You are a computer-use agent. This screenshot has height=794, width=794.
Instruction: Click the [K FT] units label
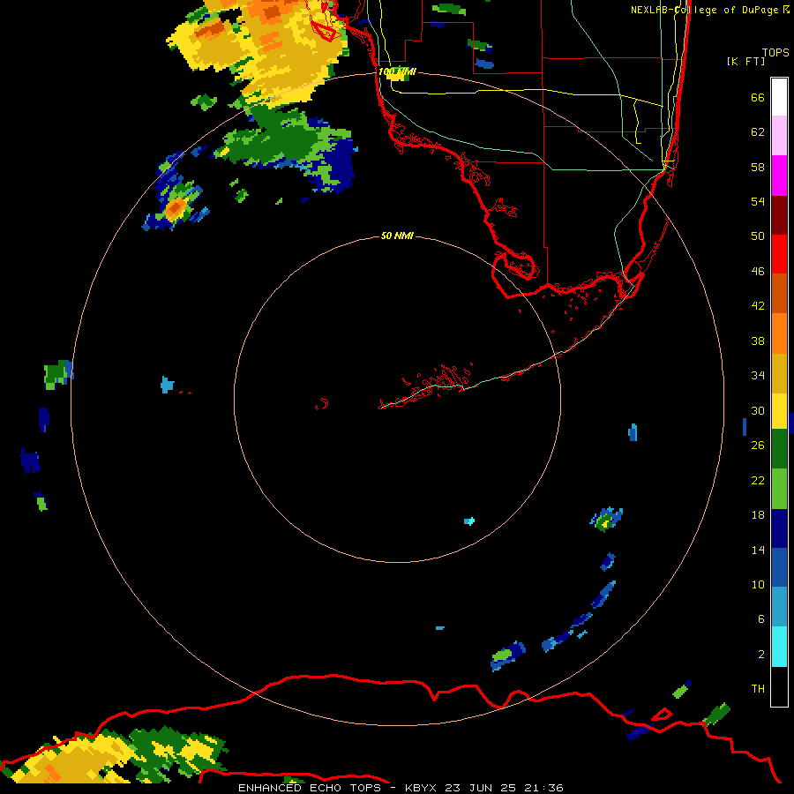(745, 61)
